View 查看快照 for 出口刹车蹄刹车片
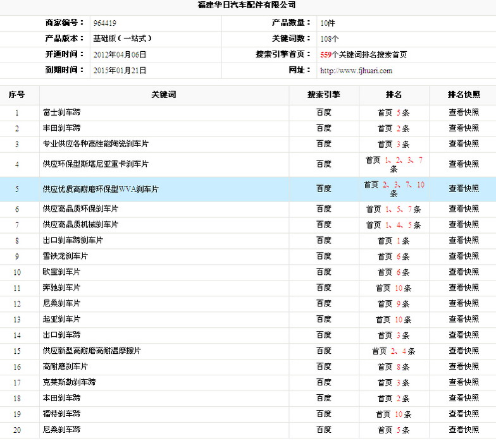The height and width of the screenshot is (441, 496). tap(464, 240)
